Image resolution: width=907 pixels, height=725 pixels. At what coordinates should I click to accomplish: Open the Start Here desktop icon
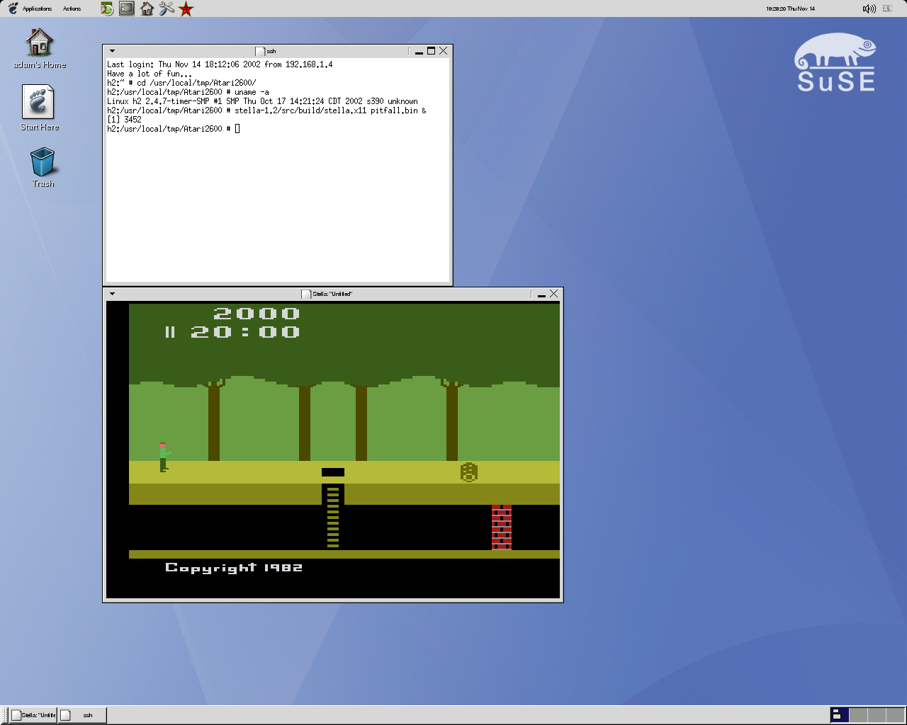(x=40, y=108)
